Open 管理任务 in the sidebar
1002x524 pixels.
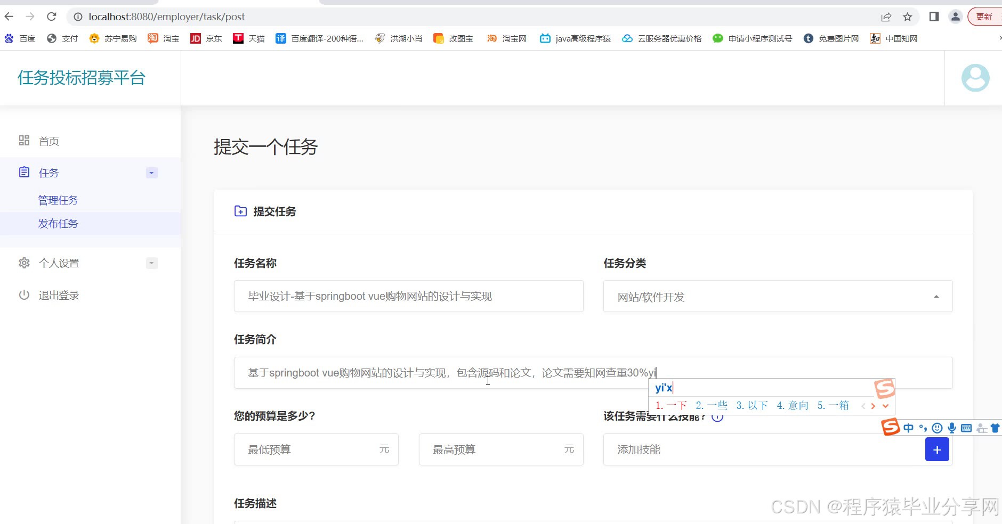[x=58, y=200]
